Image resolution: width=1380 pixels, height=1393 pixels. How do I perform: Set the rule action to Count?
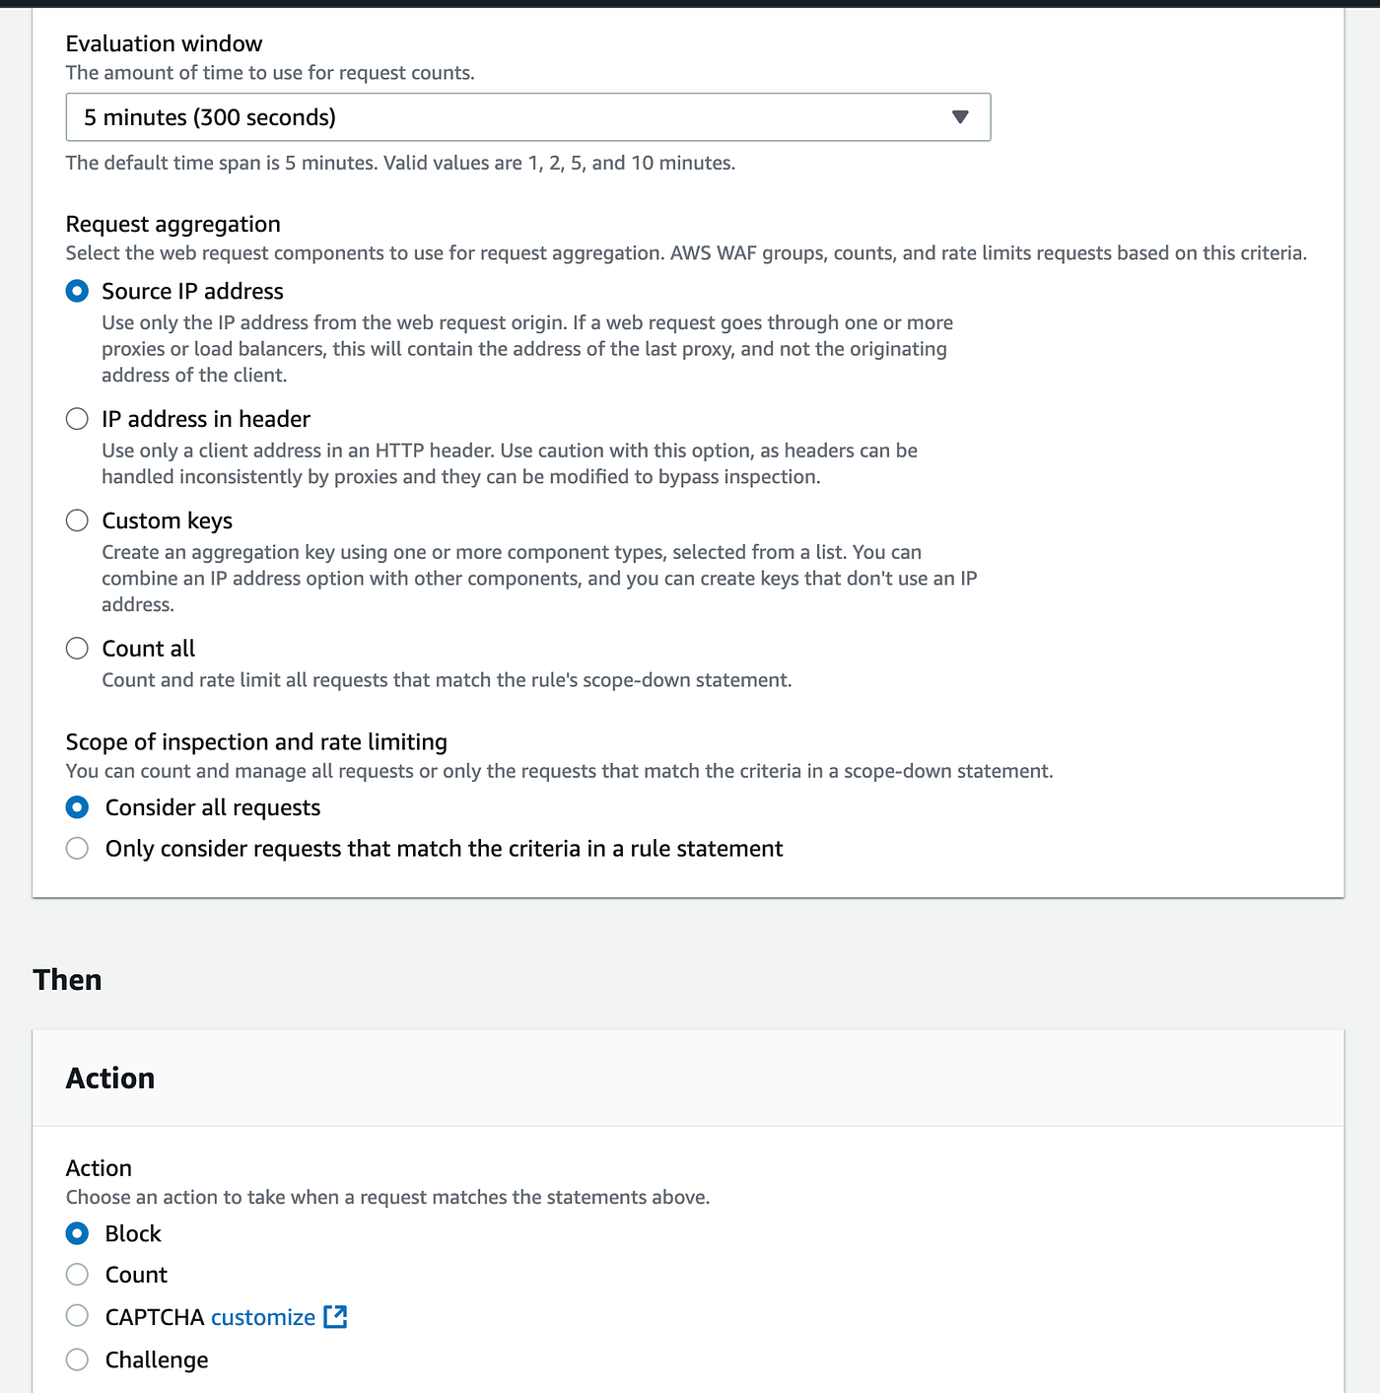click(x=77, y=1275)
